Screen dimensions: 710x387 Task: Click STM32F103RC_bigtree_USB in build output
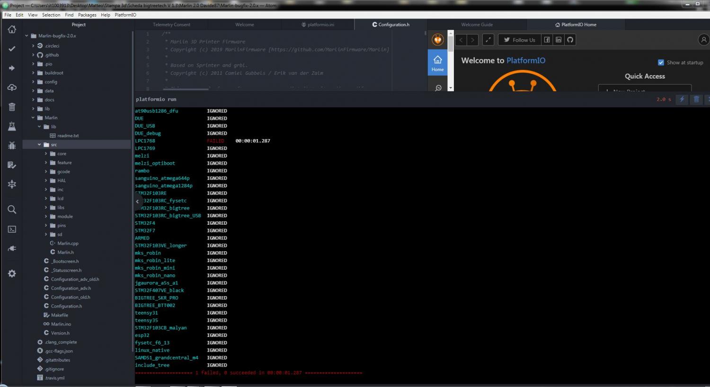[x=168, y=216]
